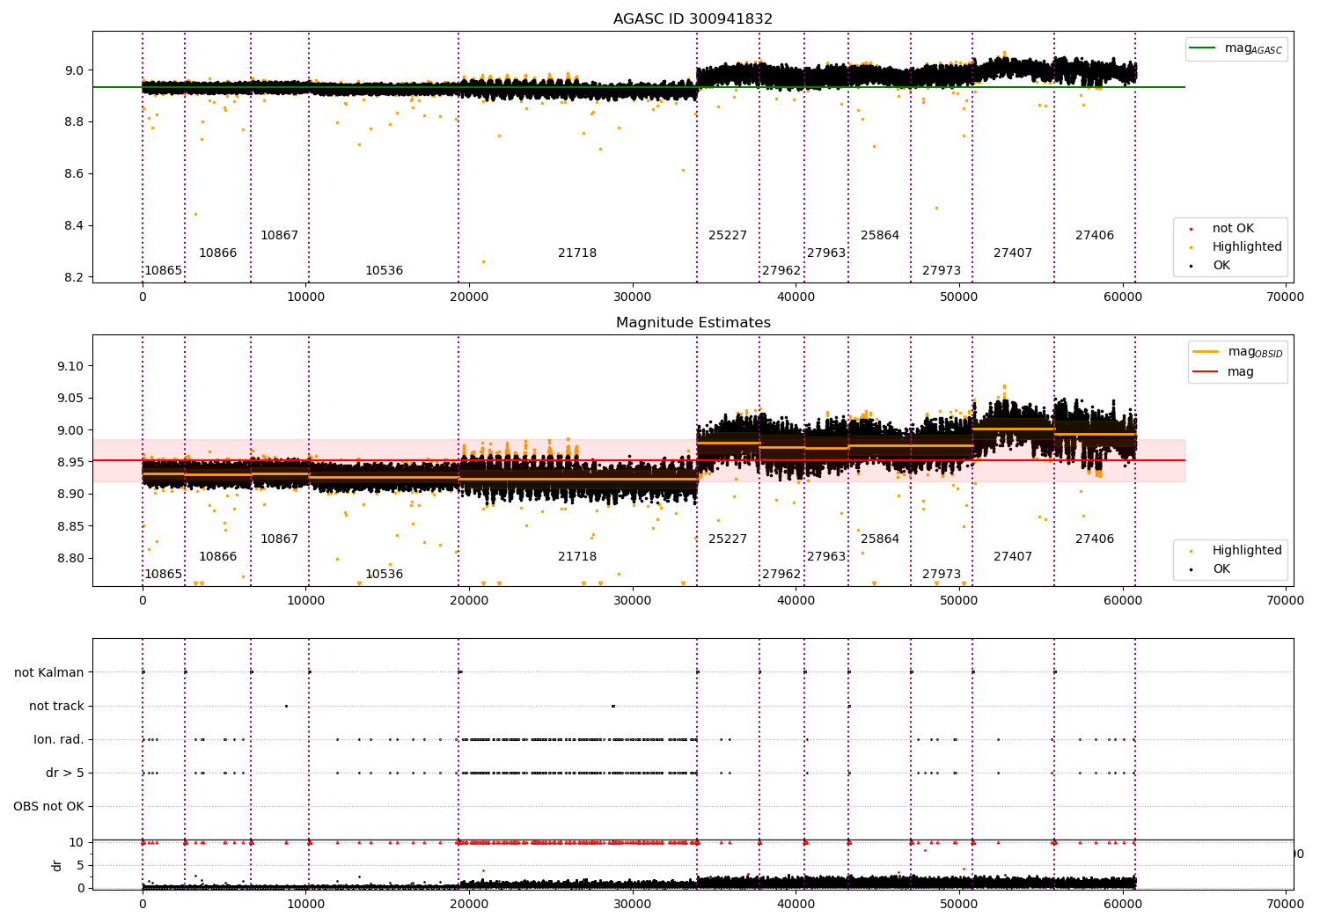Click label 10536 in the Magnitude Estimates plot
Image resolution: width=1320 pixels, height=924 pixels.
[x=384, y=575]
